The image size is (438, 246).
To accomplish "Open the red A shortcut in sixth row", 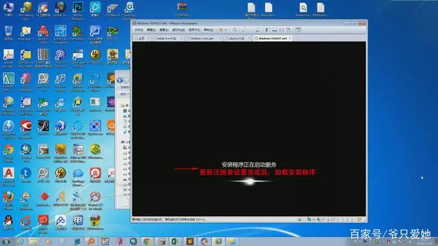I will pyautogui.click(x=8, y=176).
